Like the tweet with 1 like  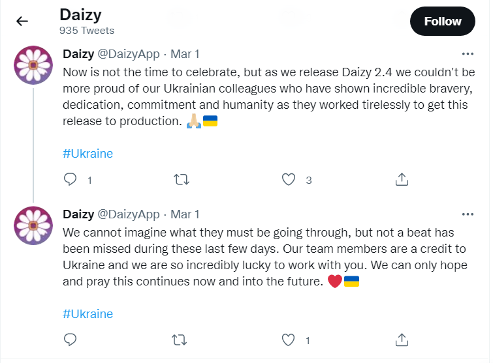click(289, 340)
